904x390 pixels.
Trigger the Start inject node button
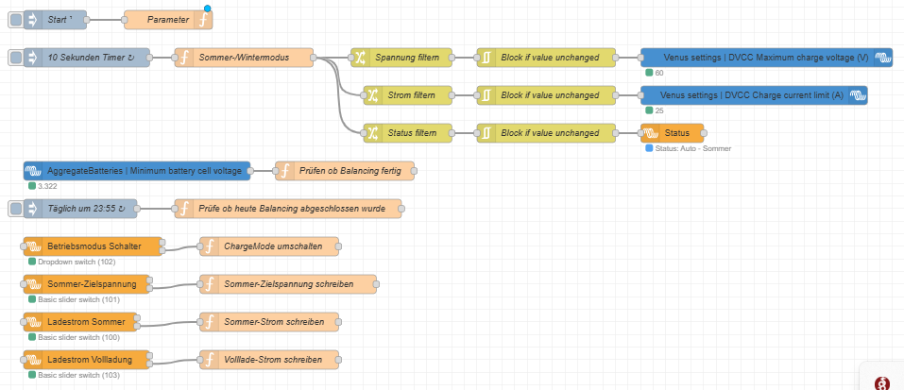click(x=16, y=20)
